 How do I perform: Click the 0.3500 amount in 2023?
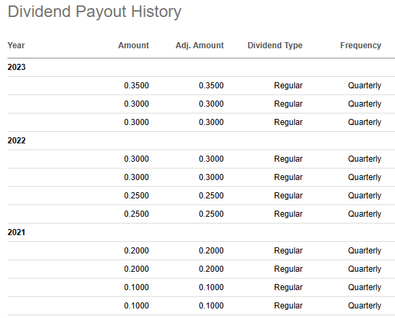[136, 86]
